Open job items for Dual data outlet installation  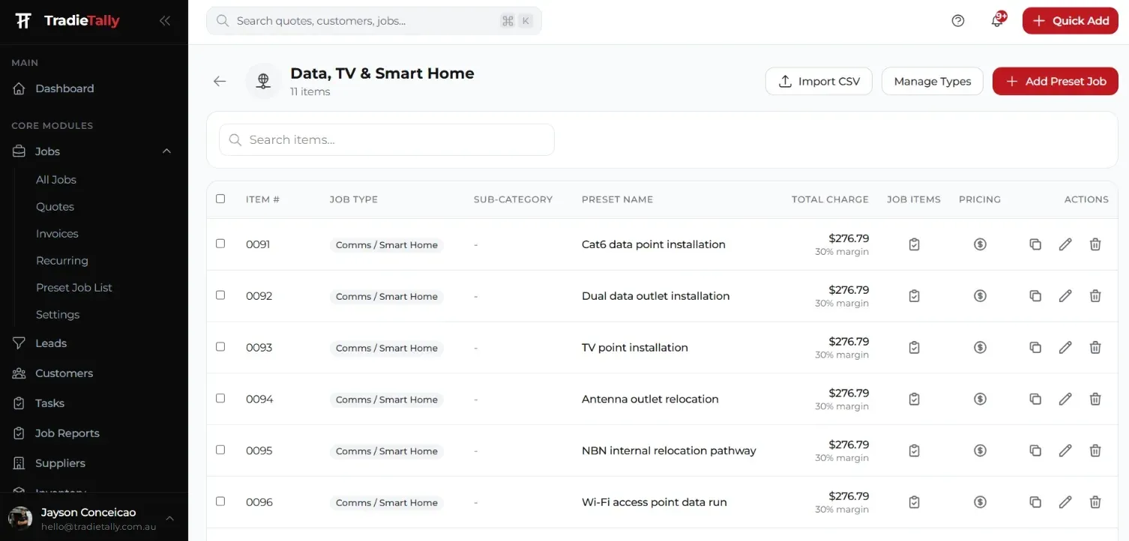point(914,296)
